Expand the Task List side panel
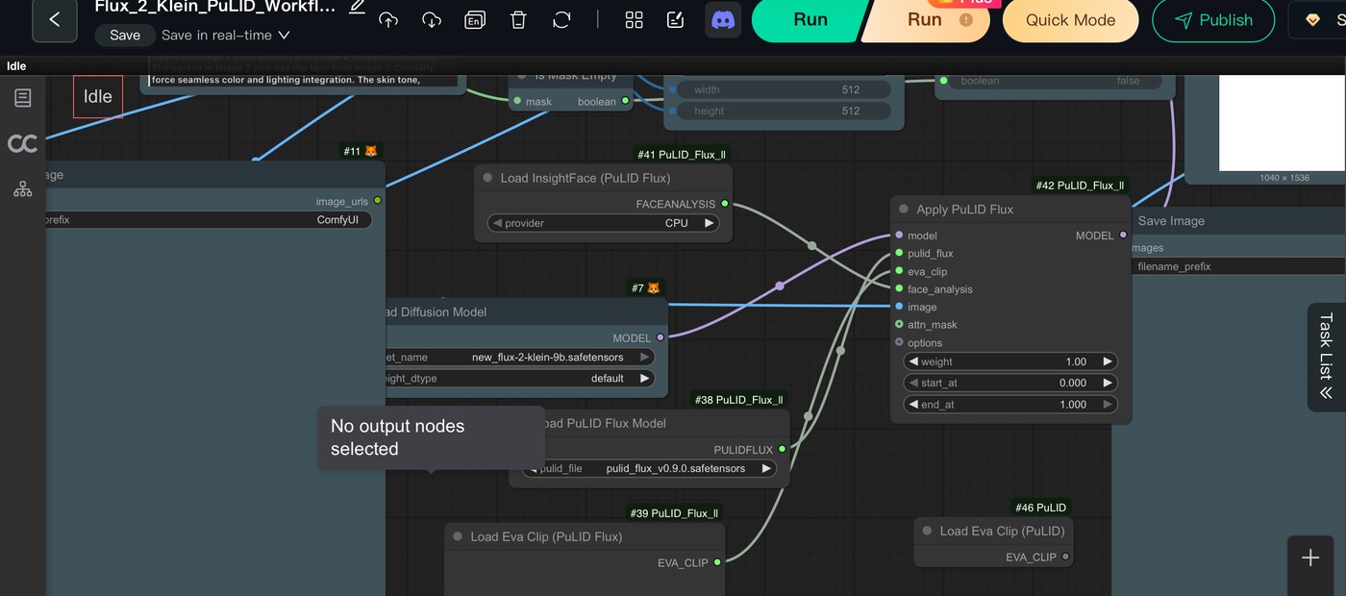Viewport: 1346px width, 596px height. [1327, 356]
